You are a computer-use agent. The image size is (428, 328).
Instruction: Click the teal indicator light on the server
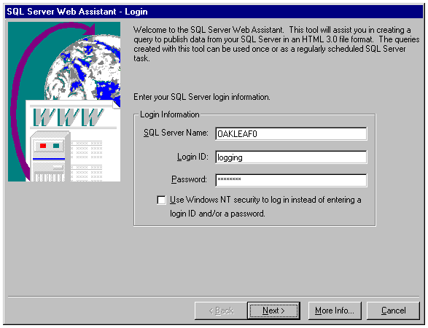[56, 146]
